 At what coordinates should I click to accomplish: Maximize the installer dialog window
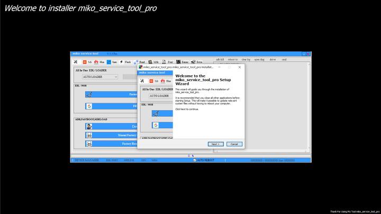[230, 67]
